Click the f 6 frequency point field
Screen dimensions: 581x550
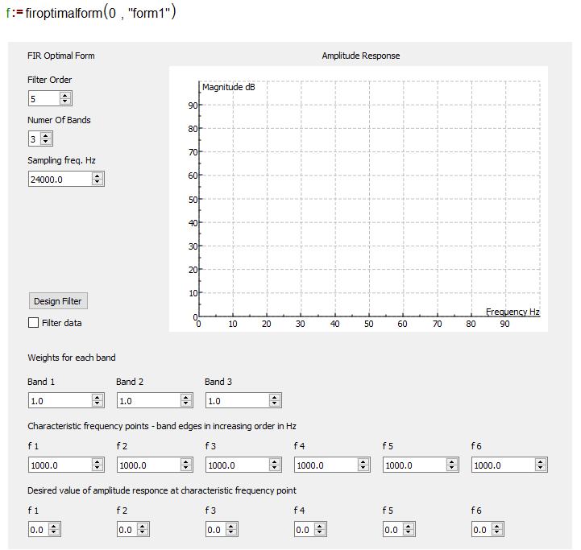tap(502, 465)
